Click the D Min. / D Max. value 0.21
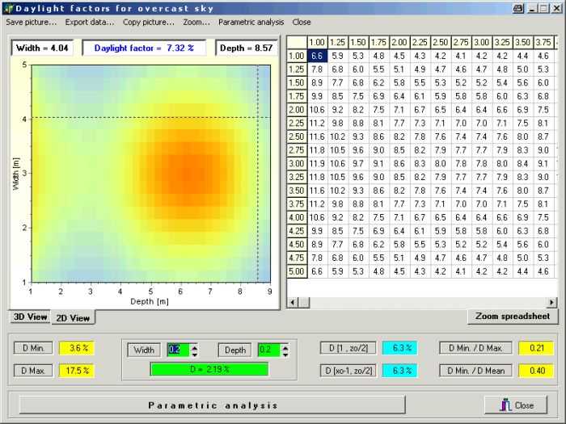566x424 pixels. [x=535, y=348]
